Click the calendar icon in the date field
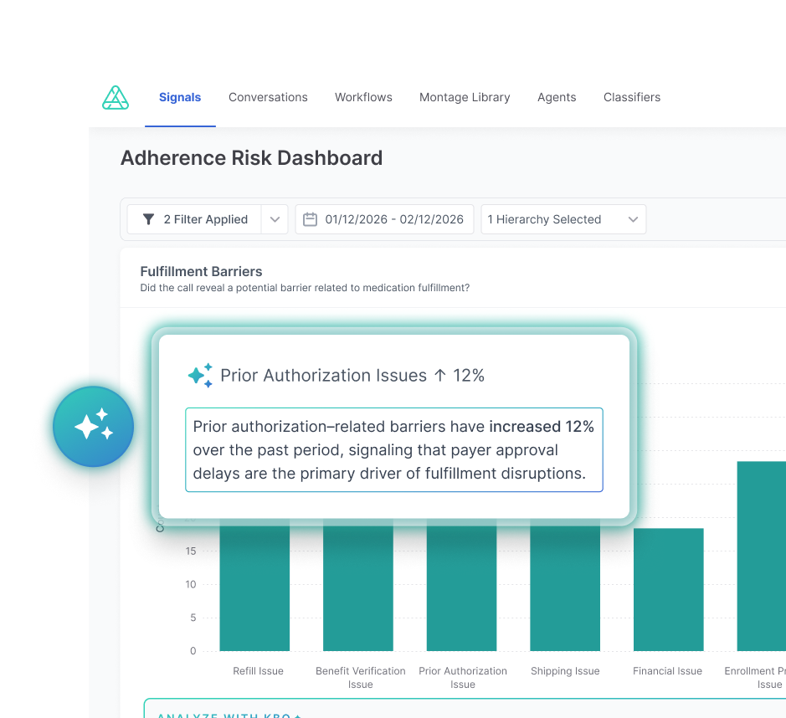The width and height of the screenshot is (786, 718). [311, 218]
